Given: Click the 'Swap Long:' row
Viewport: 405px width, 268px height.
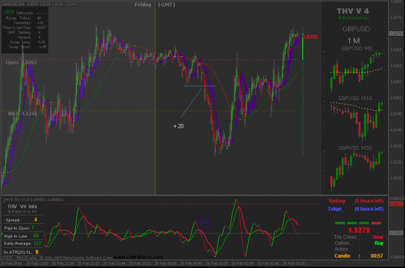Looking at the screenshot, I should pos(27,42).
